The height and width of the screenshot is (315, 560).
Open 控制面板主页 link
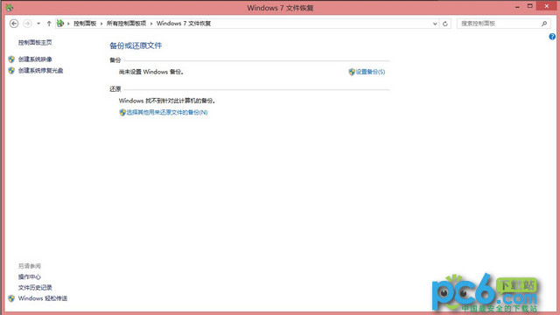click(35, 43)
